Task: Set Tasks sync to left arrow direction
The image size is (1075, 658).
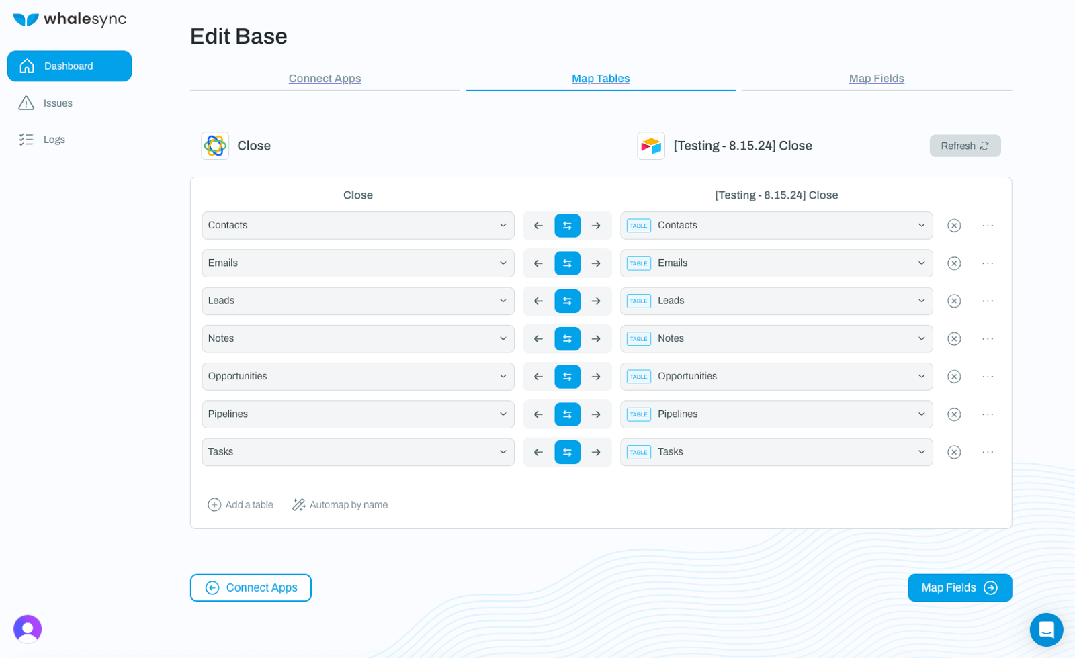Action: click(x=538, y=452)
